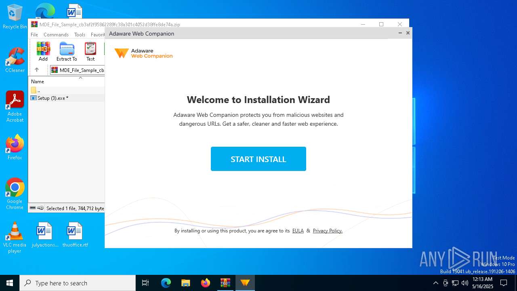Click the WinRAR archive path field
The image size is (517, 291).
click(x=77, y=70)
